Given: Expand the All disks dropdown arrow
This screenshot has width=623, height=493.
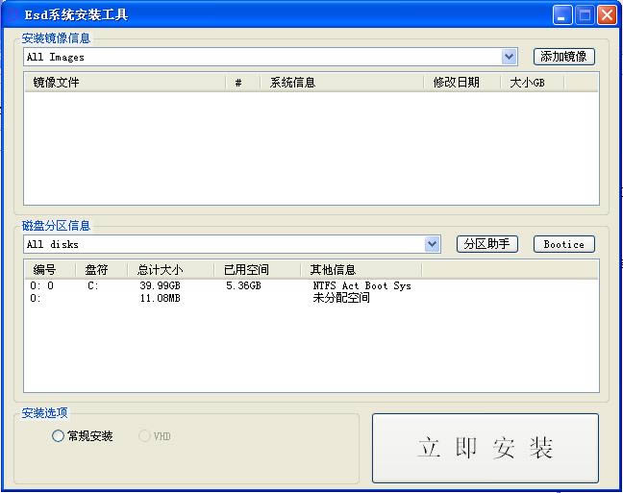Looking at the screenshot, I should (432, 244).
